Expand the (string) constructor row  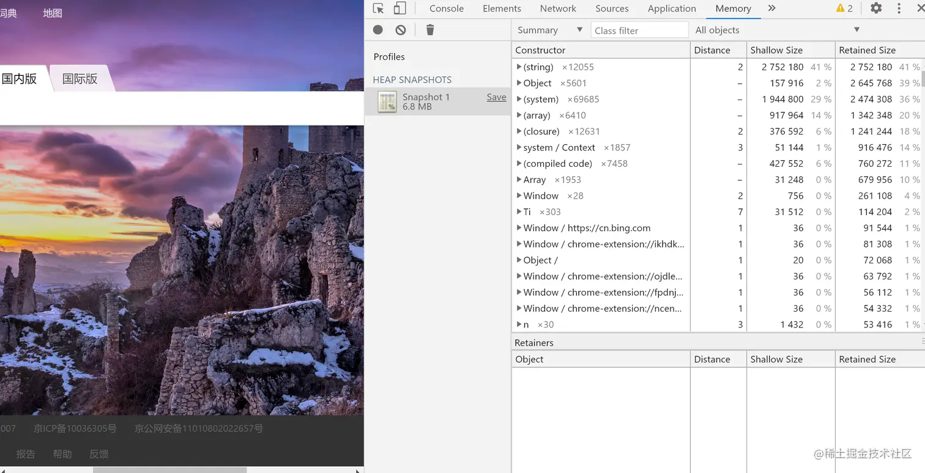[519, 67]
